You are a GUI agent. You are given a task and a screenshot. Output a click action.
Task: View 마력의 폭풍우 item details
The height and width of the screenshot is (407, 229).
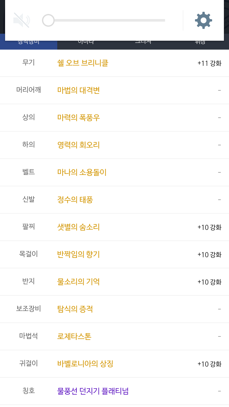(x=79, y=118)
